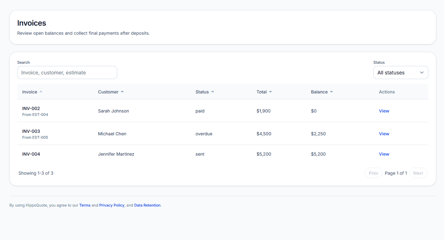Click the Customer column sort icon

[122, 92]
